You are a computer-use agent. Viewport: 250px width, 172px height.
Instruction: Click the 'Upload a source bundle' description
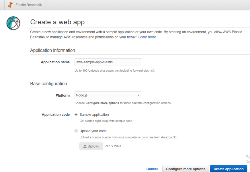(x=128, y=137)
